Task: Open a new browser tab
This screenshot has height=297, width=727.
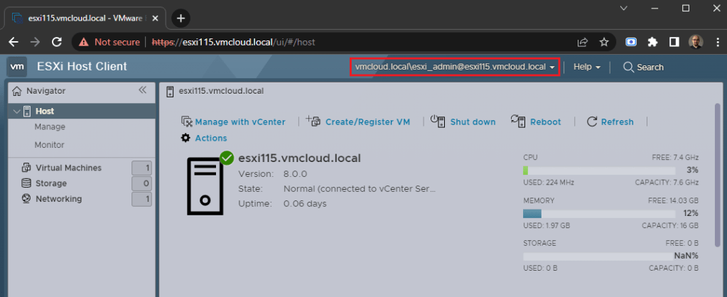Action: point(181,18)
